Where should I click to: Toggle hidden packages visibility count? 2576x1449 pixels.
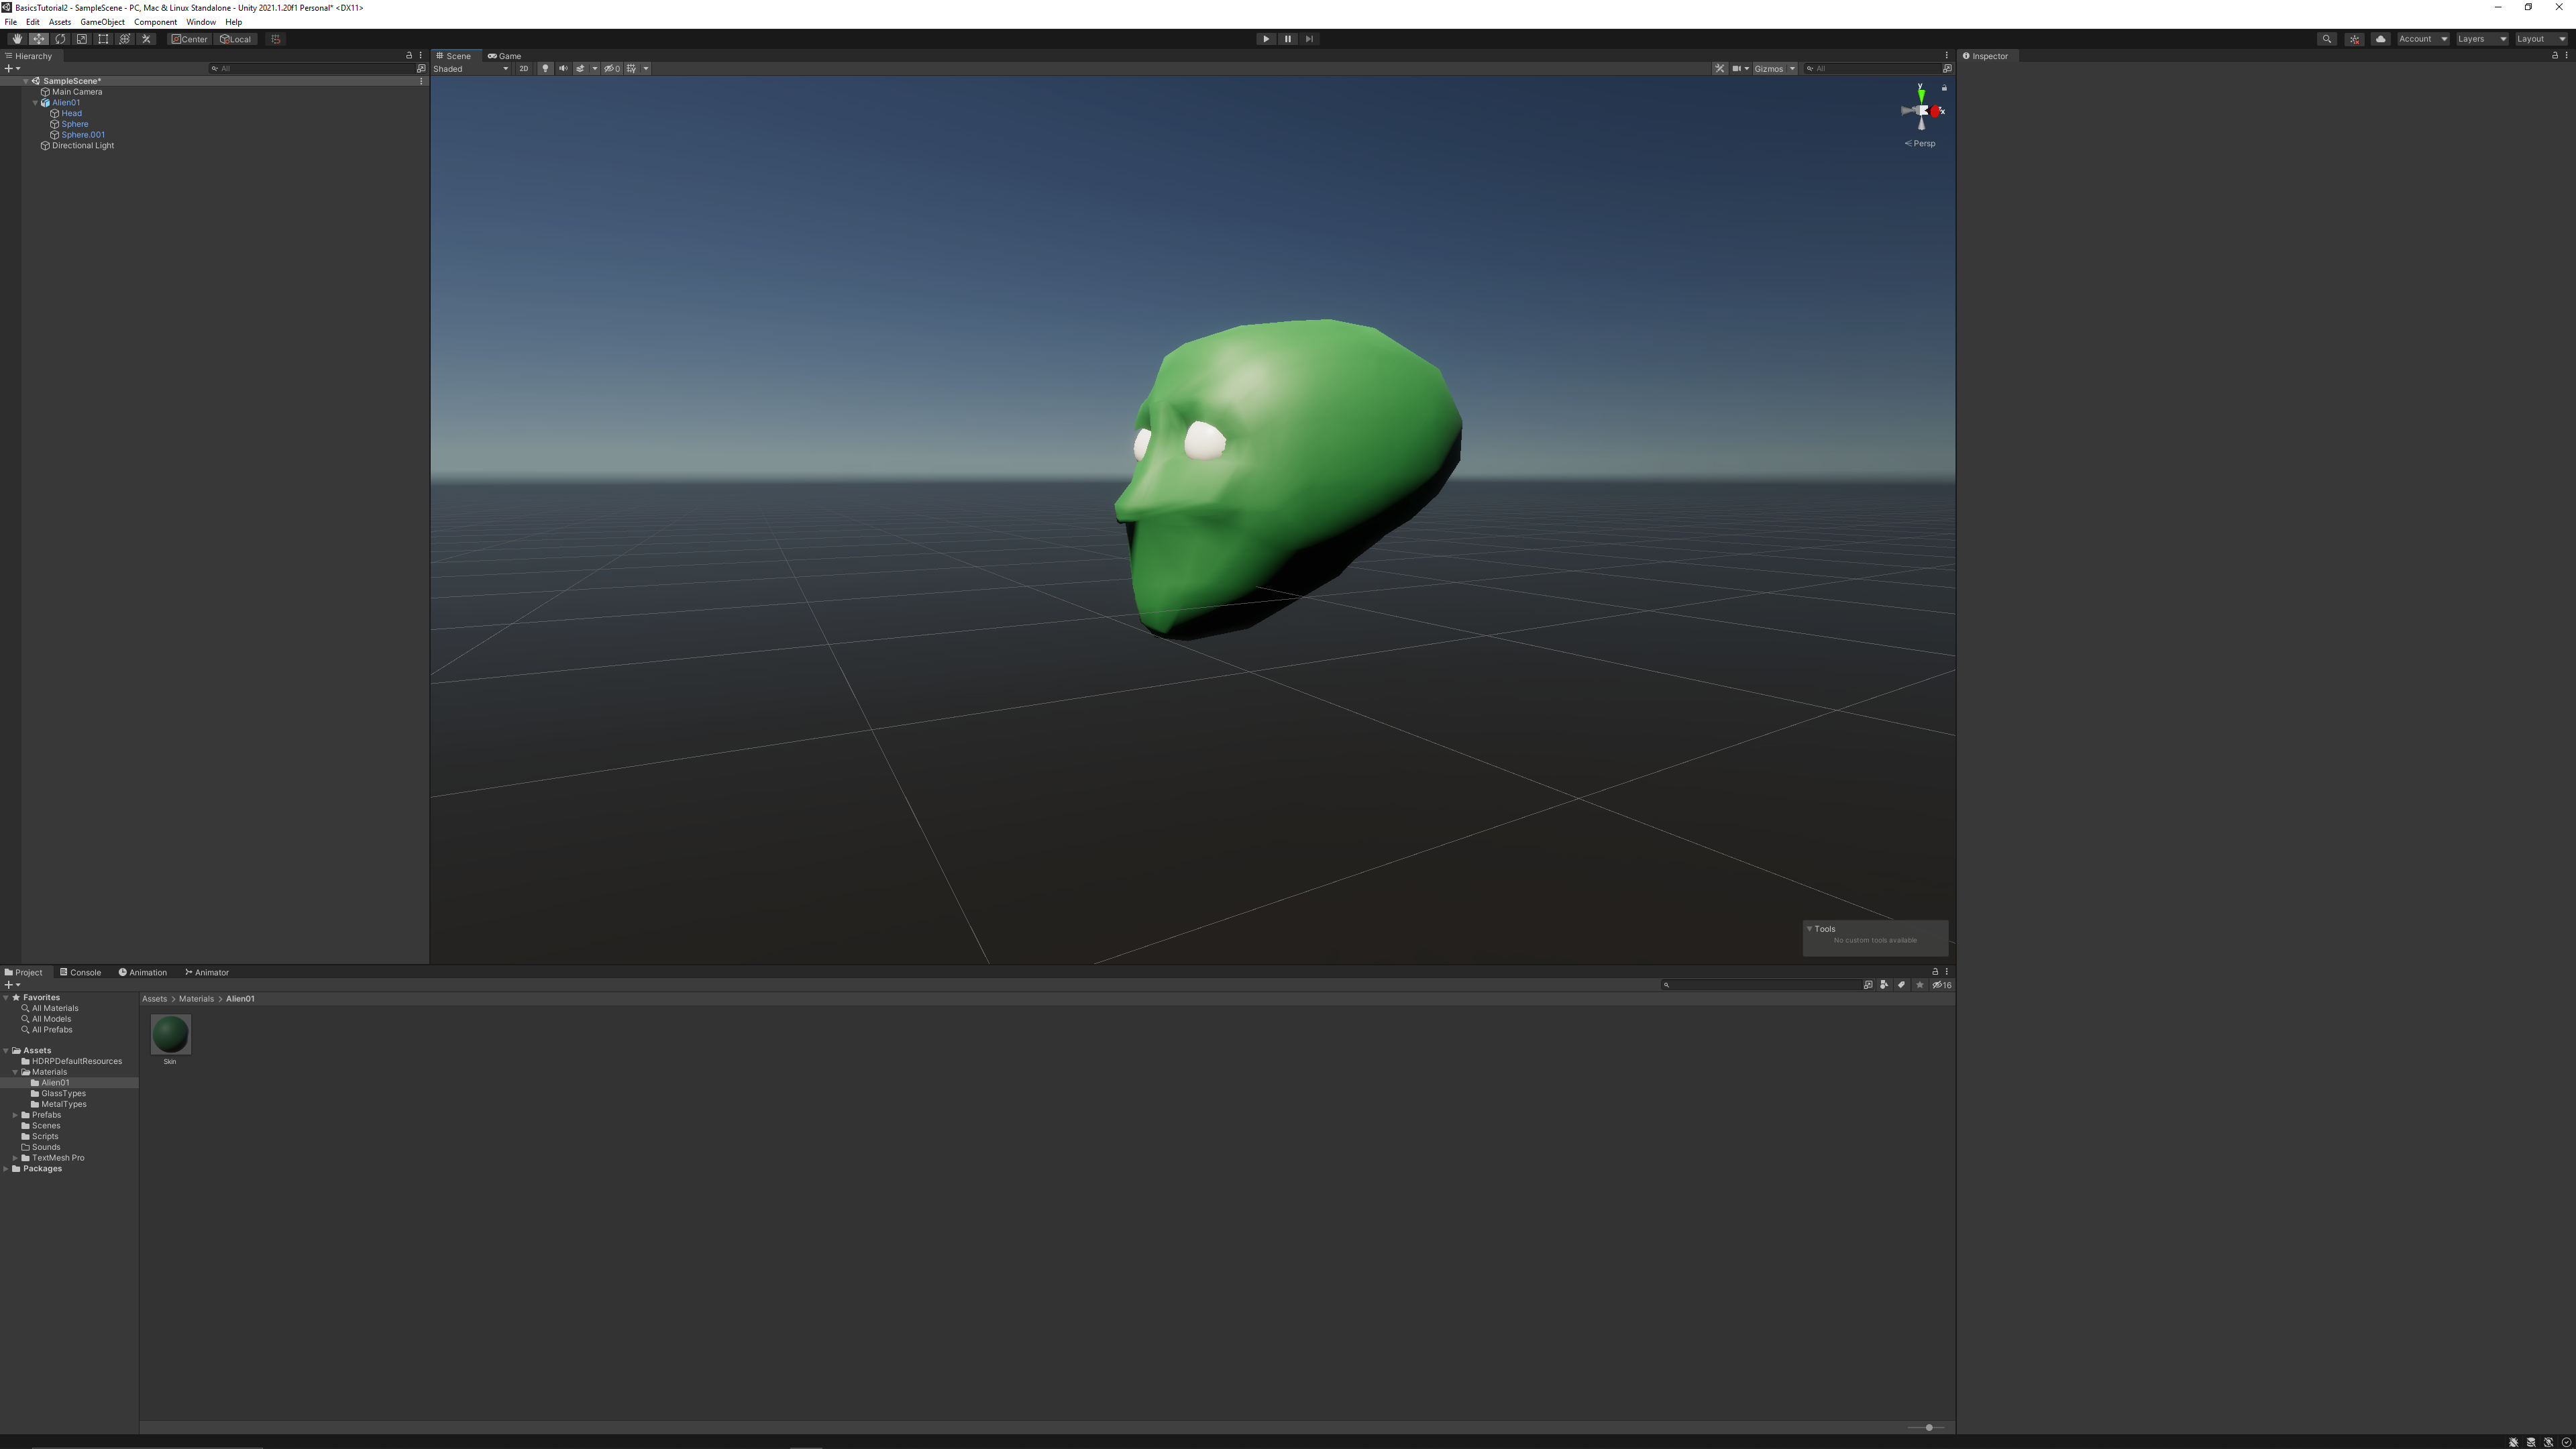click(x=1942, y=985)
